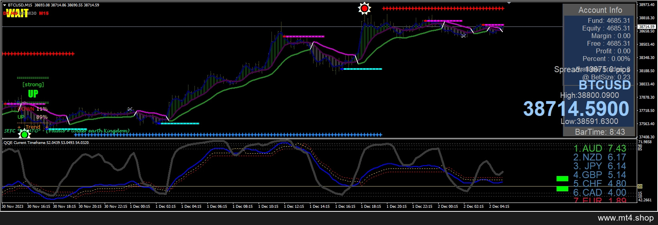Click the upper green bar beside currency list
This screenshot has width=658, height=225.
562,179
